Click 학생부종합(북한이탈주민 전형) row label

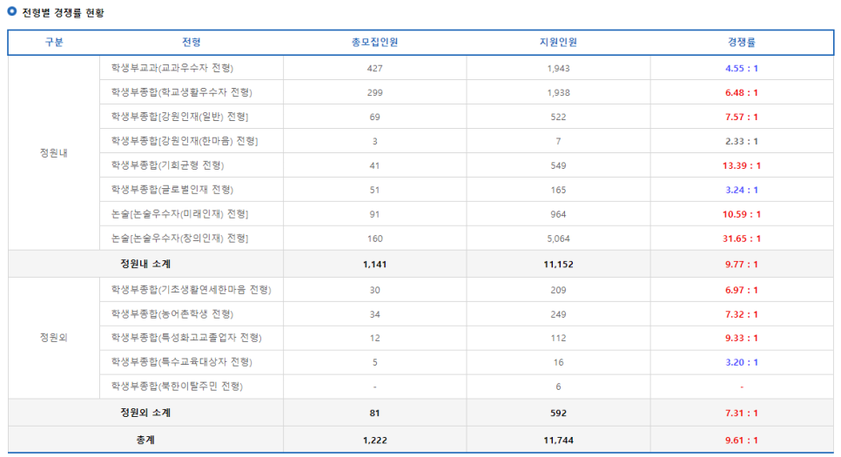click(x=177, y=386)
